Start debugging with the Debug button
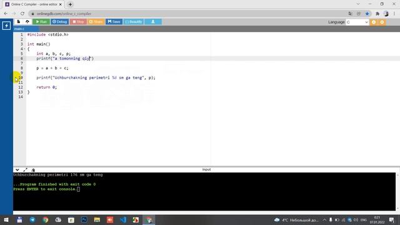The image size is (400, 225). click(60, 22)
